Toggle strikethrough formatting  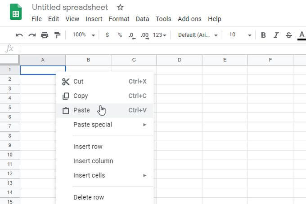[288, 35]
